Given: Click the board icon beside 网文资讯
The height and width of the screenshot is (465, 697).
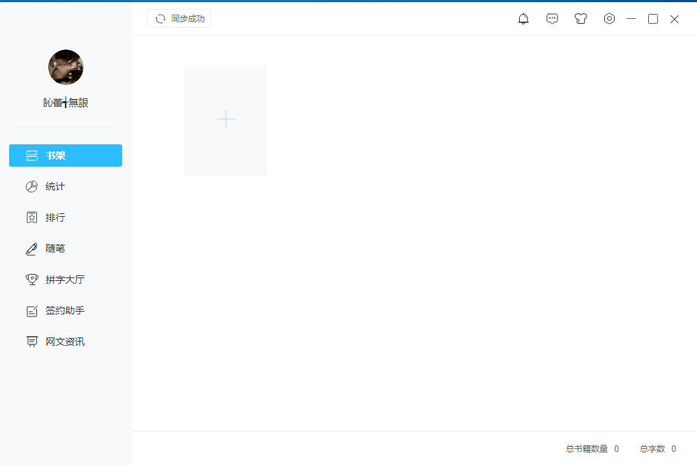Looking at the screenshot, I should [x=31, y=342].
